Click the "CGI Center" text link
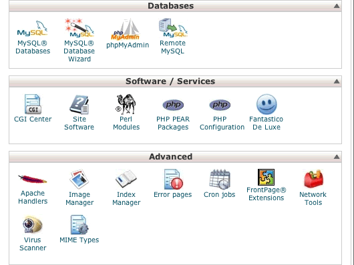 coord(33,119)
